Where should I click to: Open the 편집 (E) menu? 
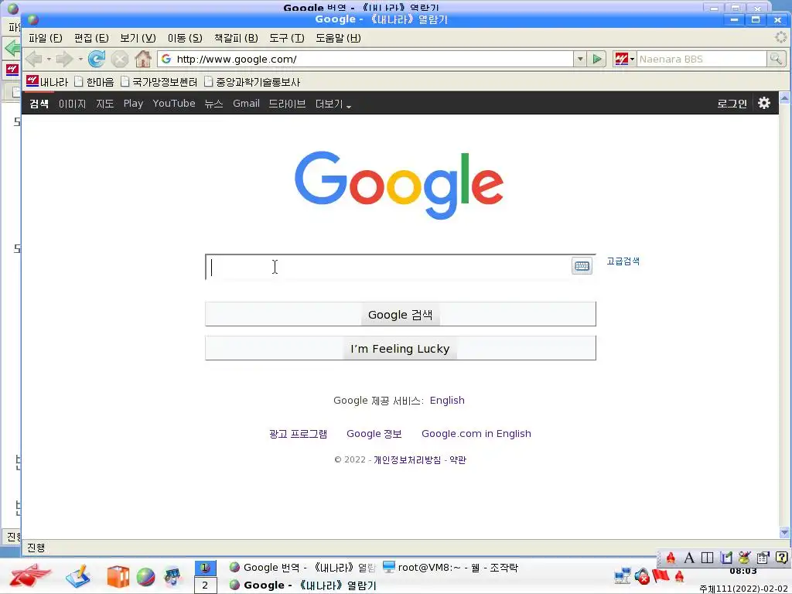pos(91,38)
